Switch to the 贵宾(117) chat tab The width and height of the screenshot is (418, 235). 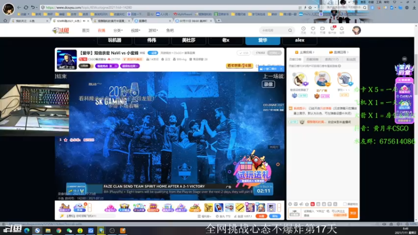(x=332, y=60)
